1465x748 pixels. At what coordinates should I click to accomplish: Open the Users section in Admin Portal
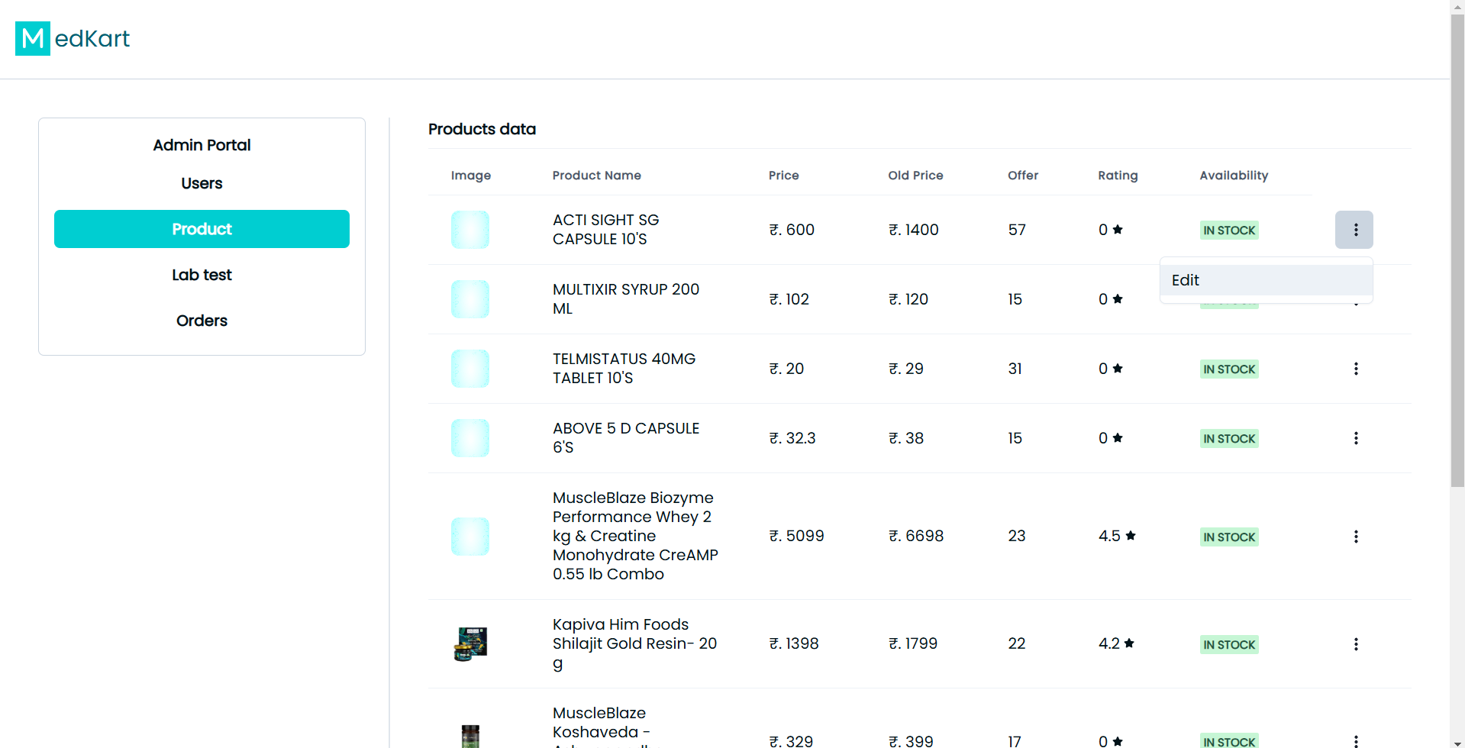pyautogui.click(x=202, y=183)
